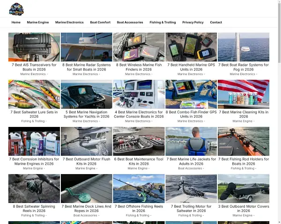Go to the Marine Electronics menu
The height and width of the screenshot is (224, 281).
click(x=69, y=22)
